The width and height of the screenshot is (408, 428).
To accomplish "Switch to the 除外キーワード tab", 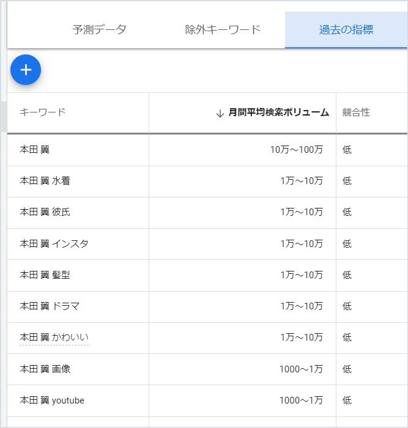I will (x=223, y=29).
